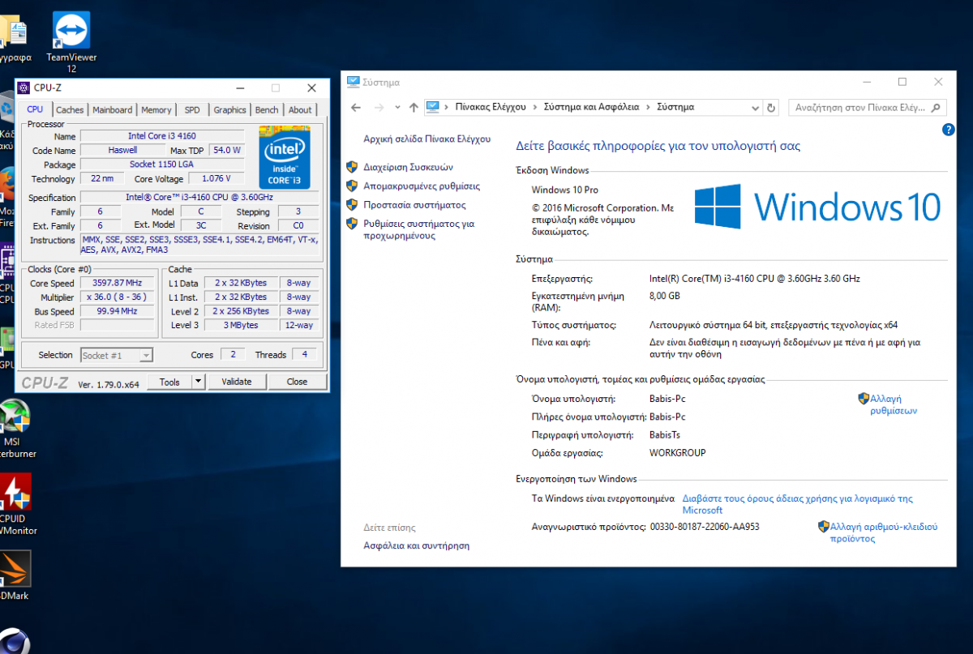Switch to the Caches tab in CPU-Z
The width and height of the screenshot is (973, 654).
tap(70, 110)
